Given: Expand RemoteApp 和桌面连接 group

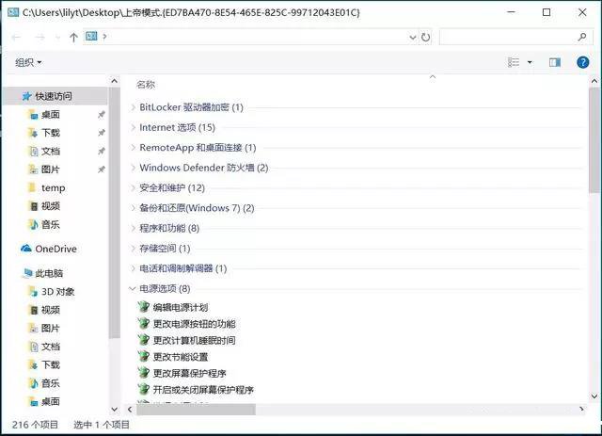Looking at the screenshot, I should 133,148.
